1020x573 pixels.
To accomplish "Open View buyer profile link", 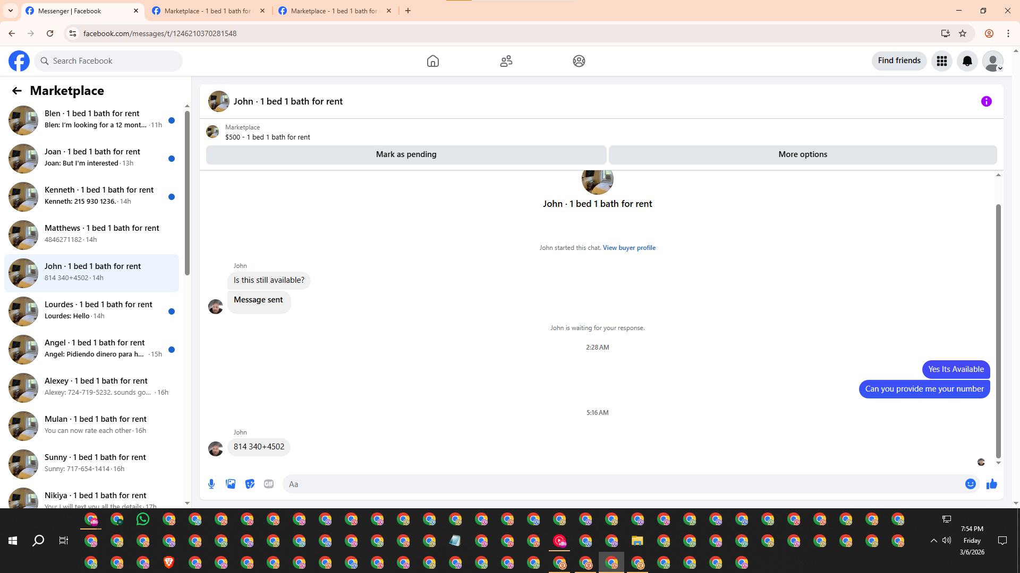I will click(x=629, y=248).
